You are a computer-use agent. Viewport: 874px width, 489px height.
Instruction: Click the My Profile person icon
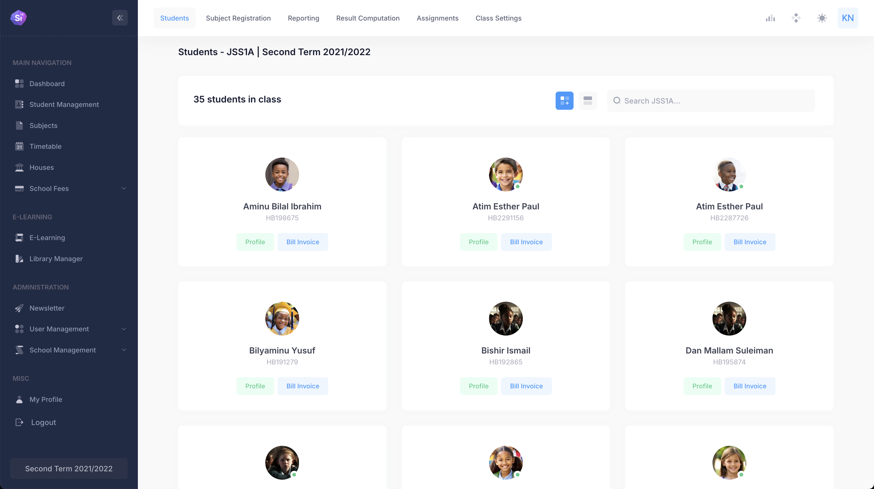pyautogui.click(x=19, y=400)
